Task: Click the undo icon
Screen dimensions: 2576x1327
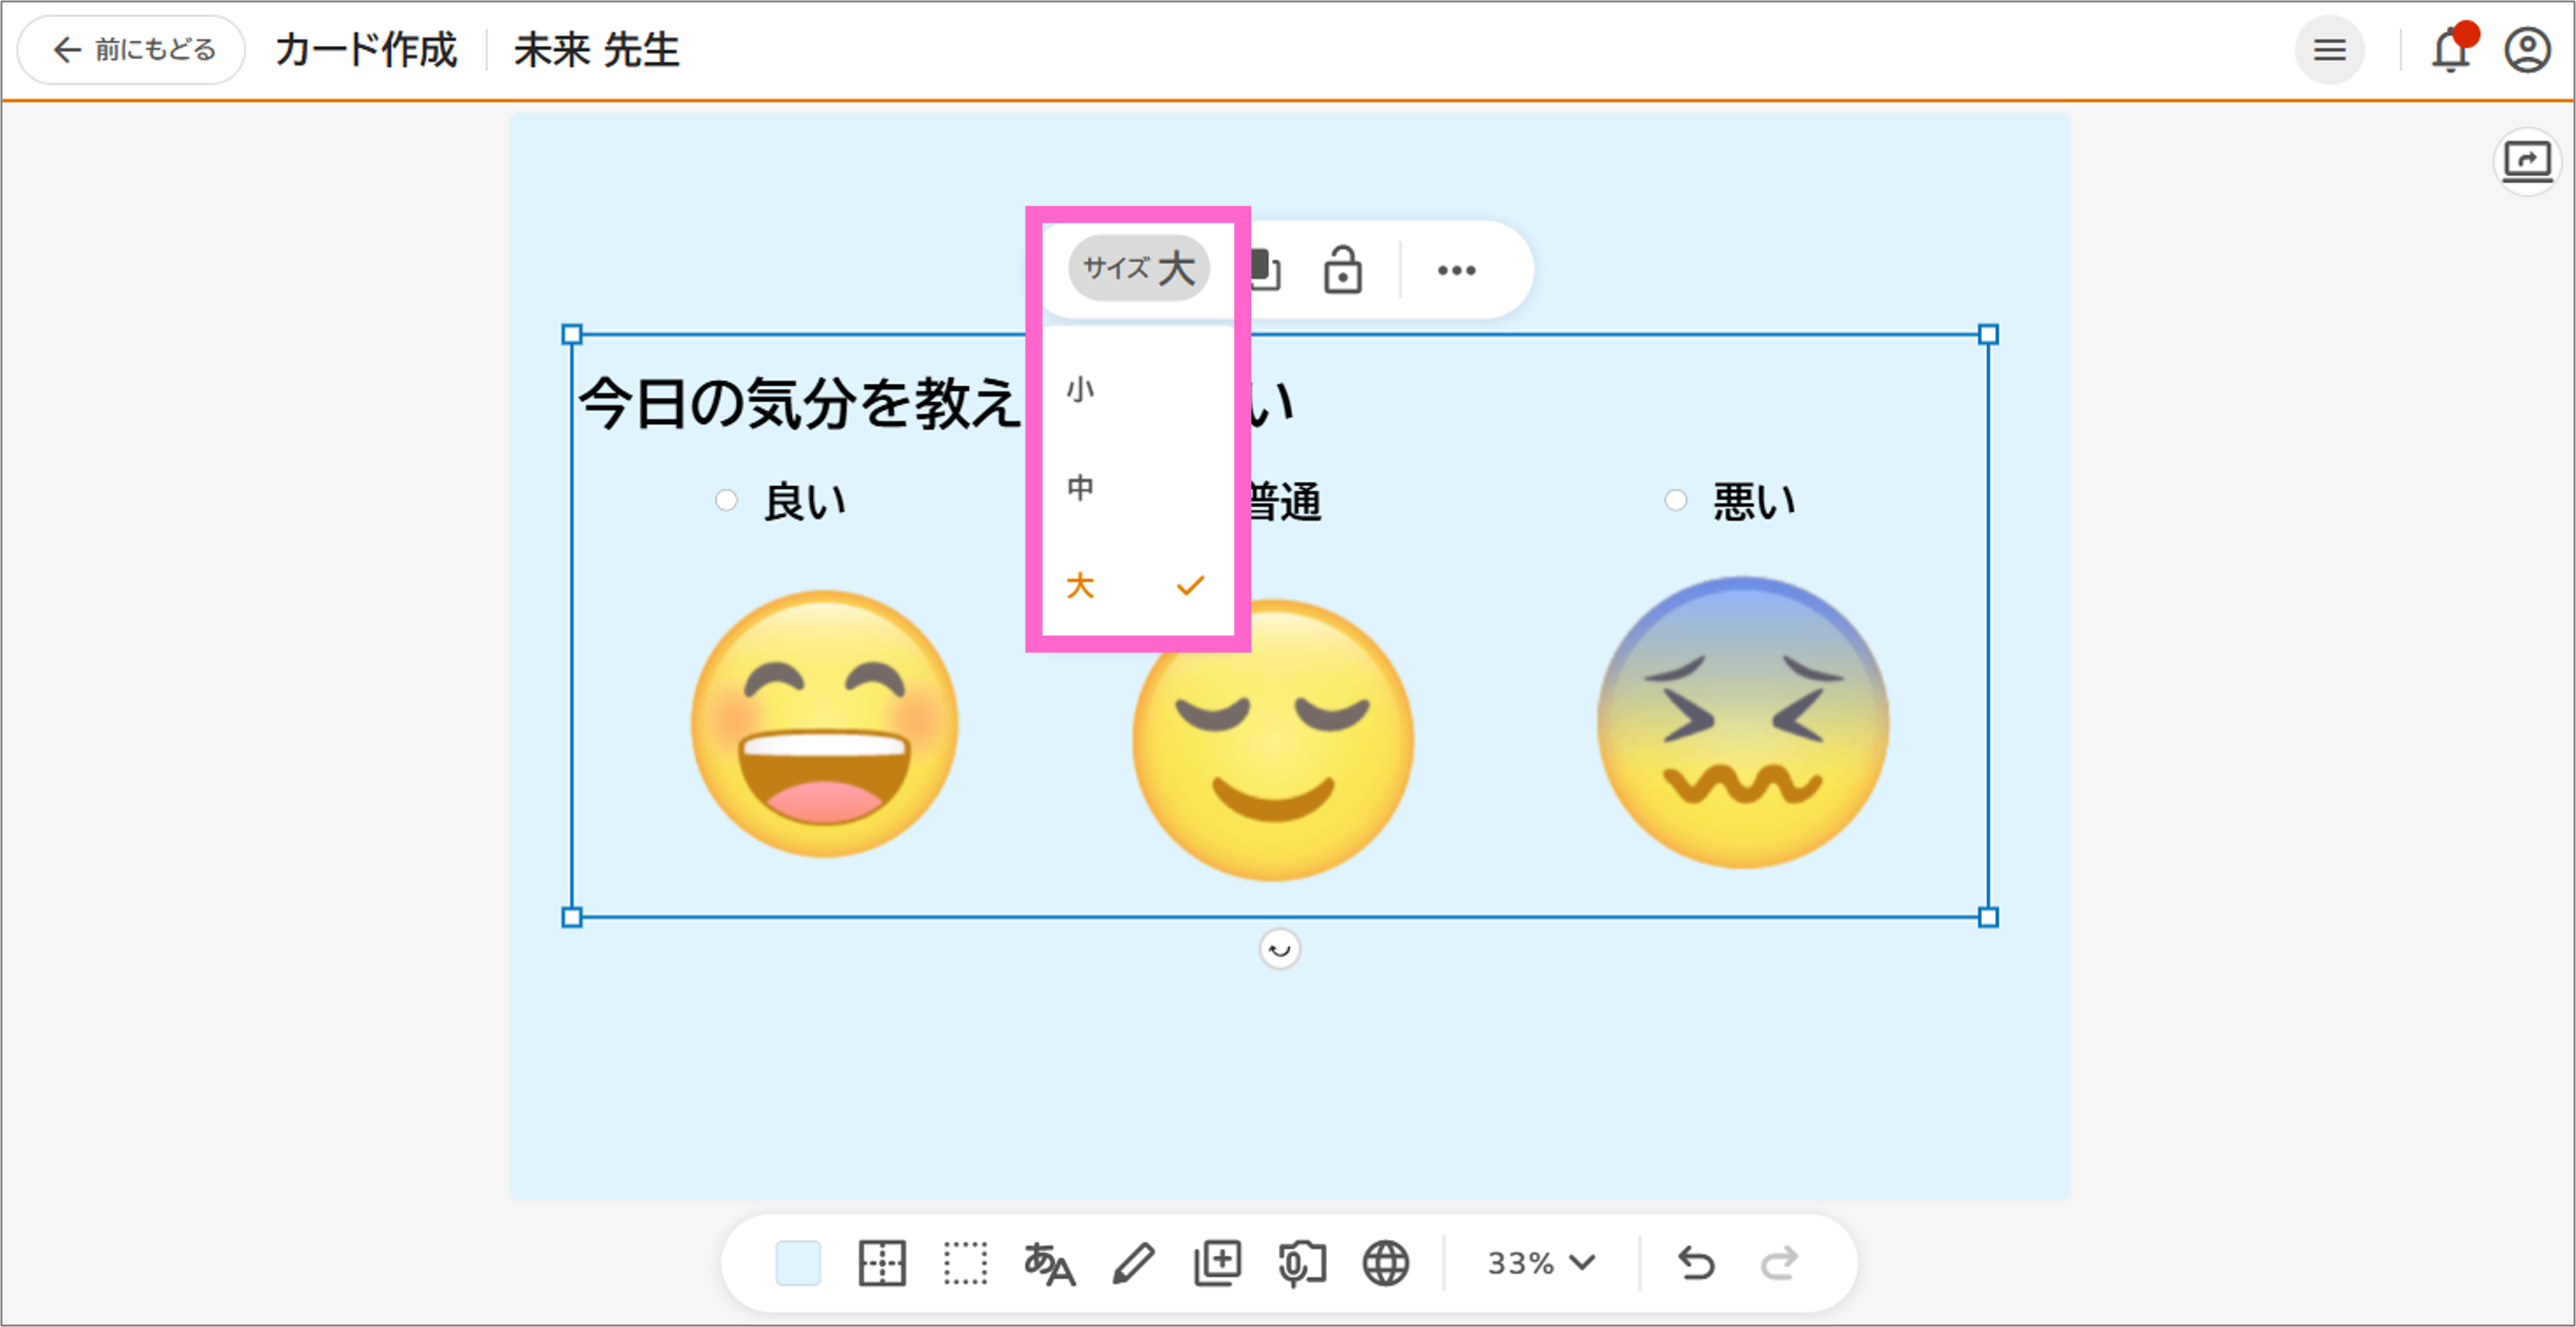Action: click(1697, 1263)
